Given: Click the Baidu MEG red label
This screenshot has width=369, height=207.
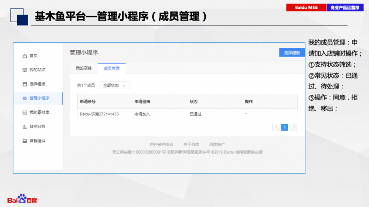Looking at the screenshot, I should point(306,7).
